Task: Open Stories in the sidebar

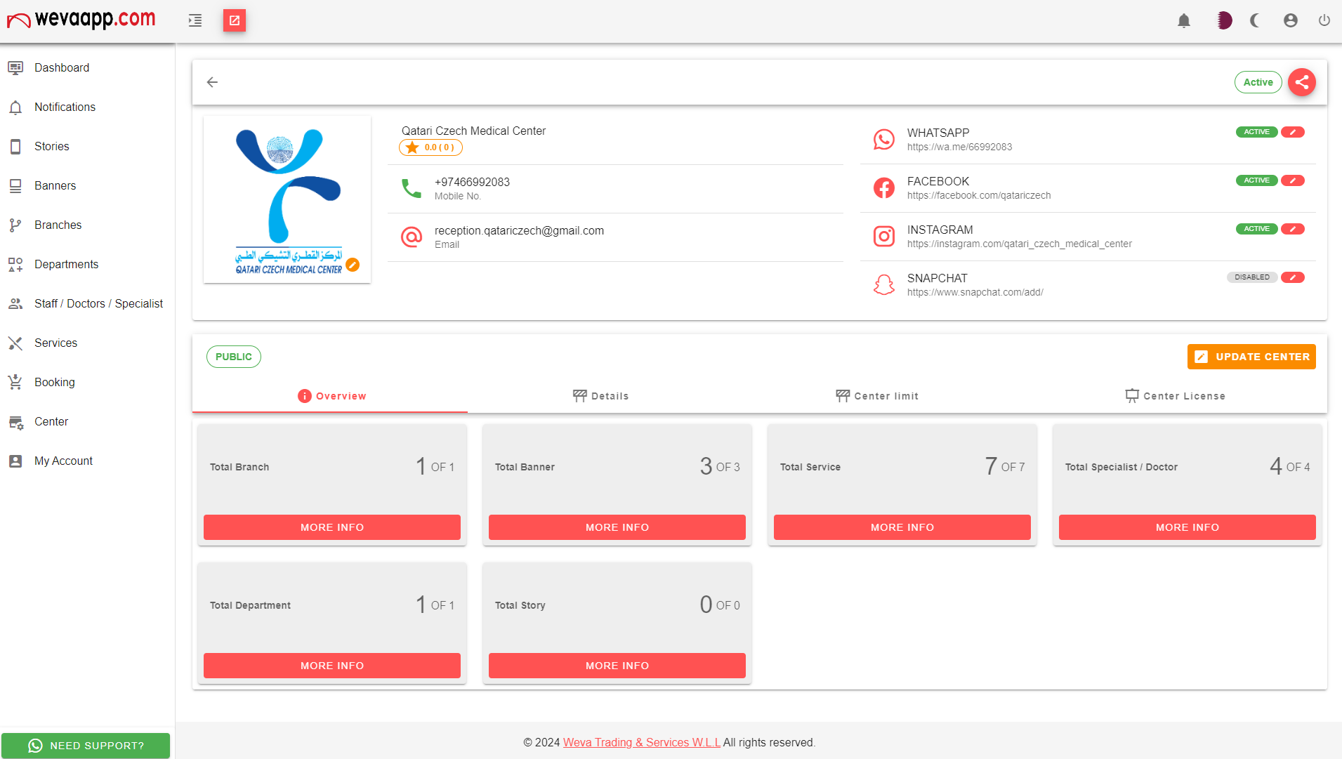Action: point(87,146)
